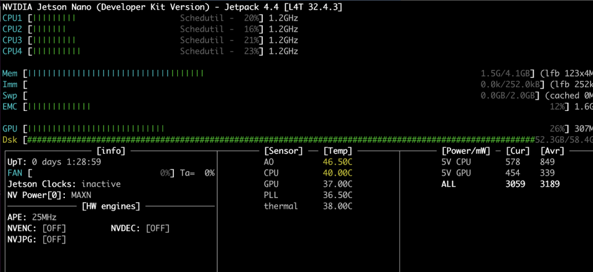Click the Imm label
593x272 pixels.
[x=10, y=84]
